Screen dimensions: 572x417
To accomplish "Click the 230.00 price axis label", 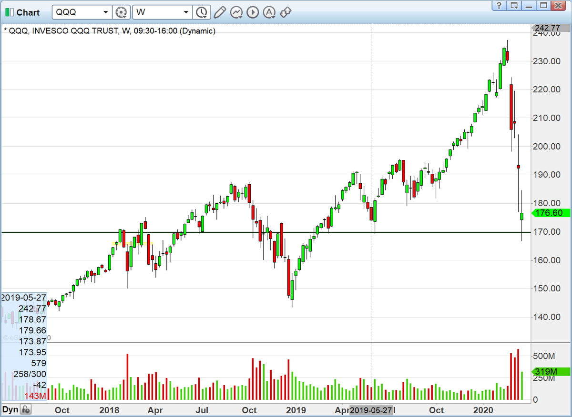I will pos(547,61).
